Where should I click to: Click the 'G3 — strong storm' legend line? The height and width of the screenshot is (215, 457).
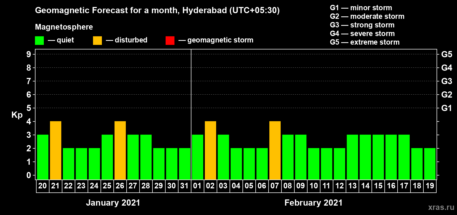362,25
